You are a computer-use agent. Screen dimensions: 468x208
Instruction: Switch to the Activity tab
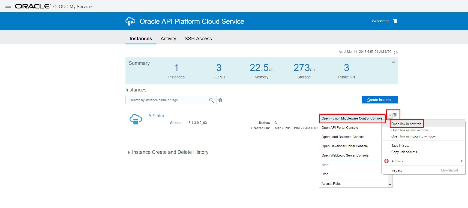[x=168, y=39]
